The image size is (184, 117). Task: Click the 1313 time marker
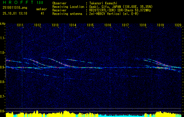55,25
